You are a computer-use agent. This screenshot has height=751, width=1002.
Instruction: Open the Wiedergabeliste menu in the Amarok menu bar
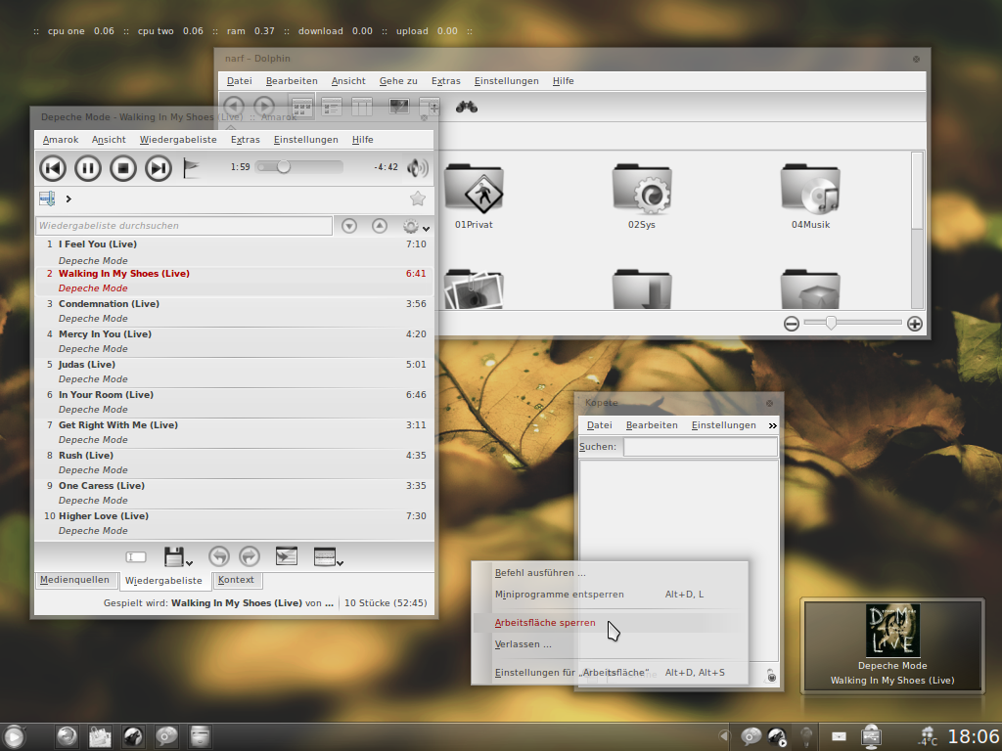pos(178,140)
